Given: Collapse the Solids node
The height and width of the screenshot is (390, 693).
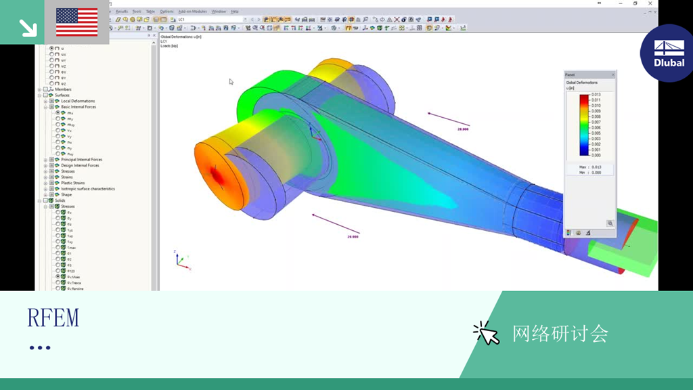Looking at the screenshot, I should [x=40, y=200].
